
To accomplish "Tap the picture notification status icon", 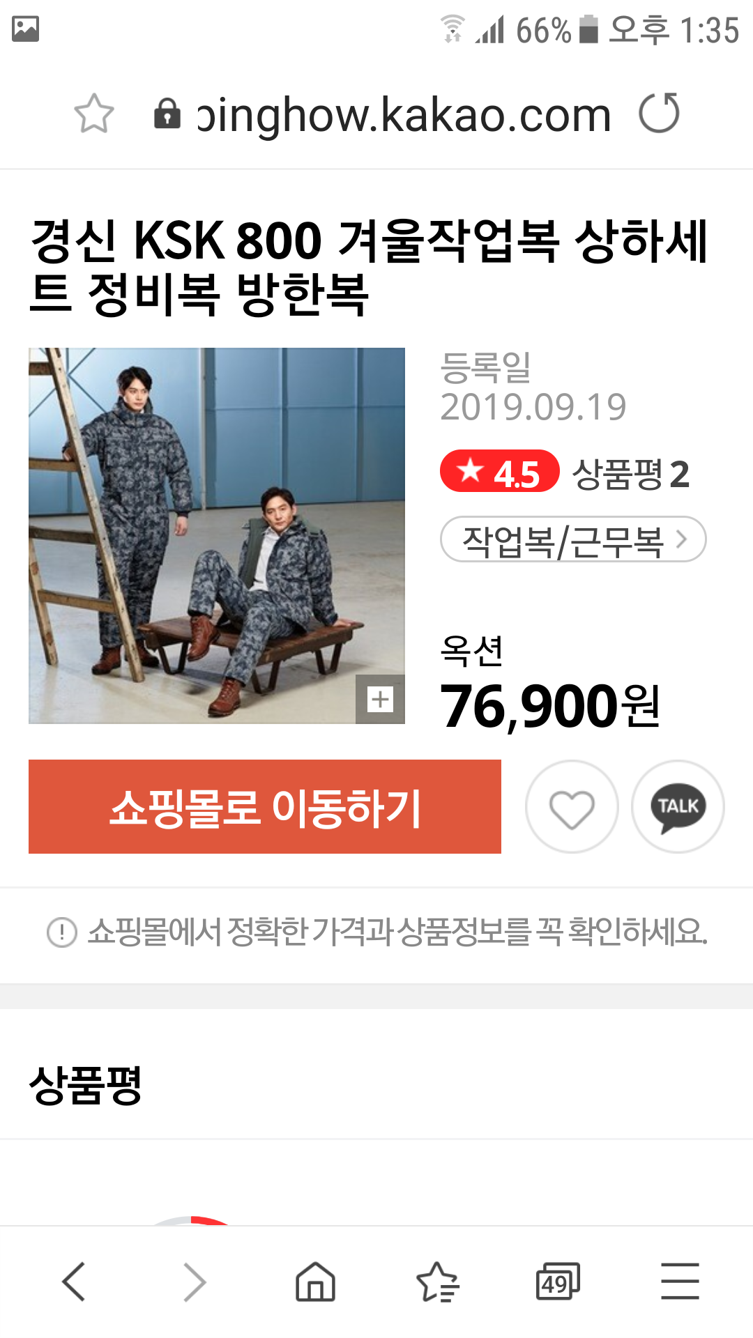I will click(x=26, y=29).
